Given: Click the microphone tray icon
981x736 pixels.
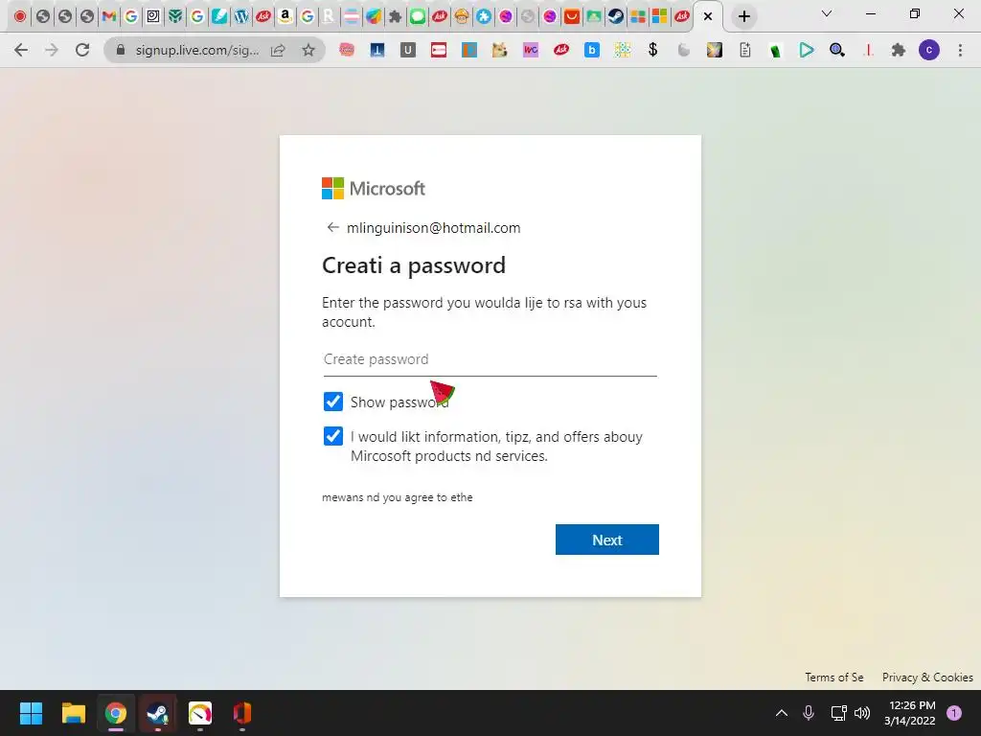Looking at the screenshot, I should [809, 713].
